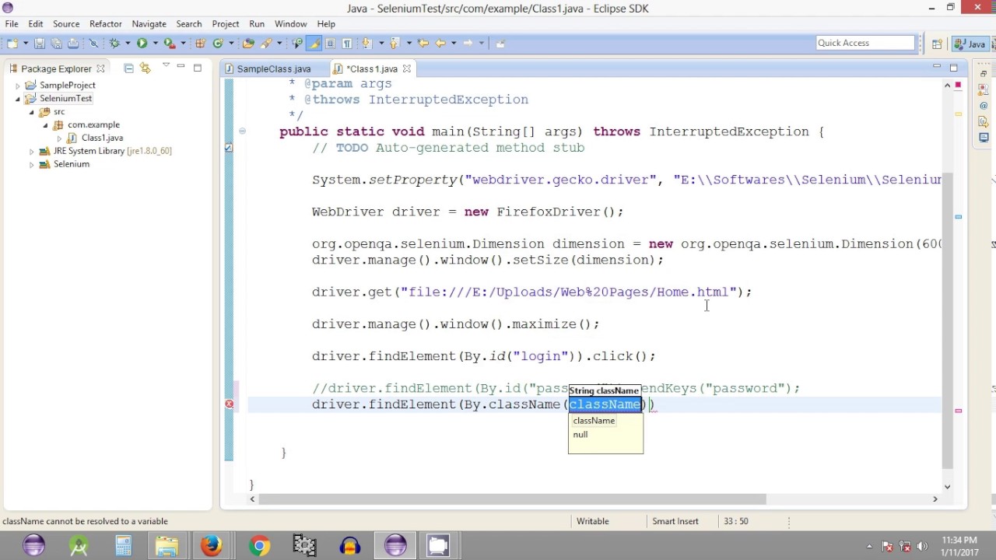This screenshot has width=996, height=560.
Task: Open Firefox from the taskbar
Action: click(212, 546)
